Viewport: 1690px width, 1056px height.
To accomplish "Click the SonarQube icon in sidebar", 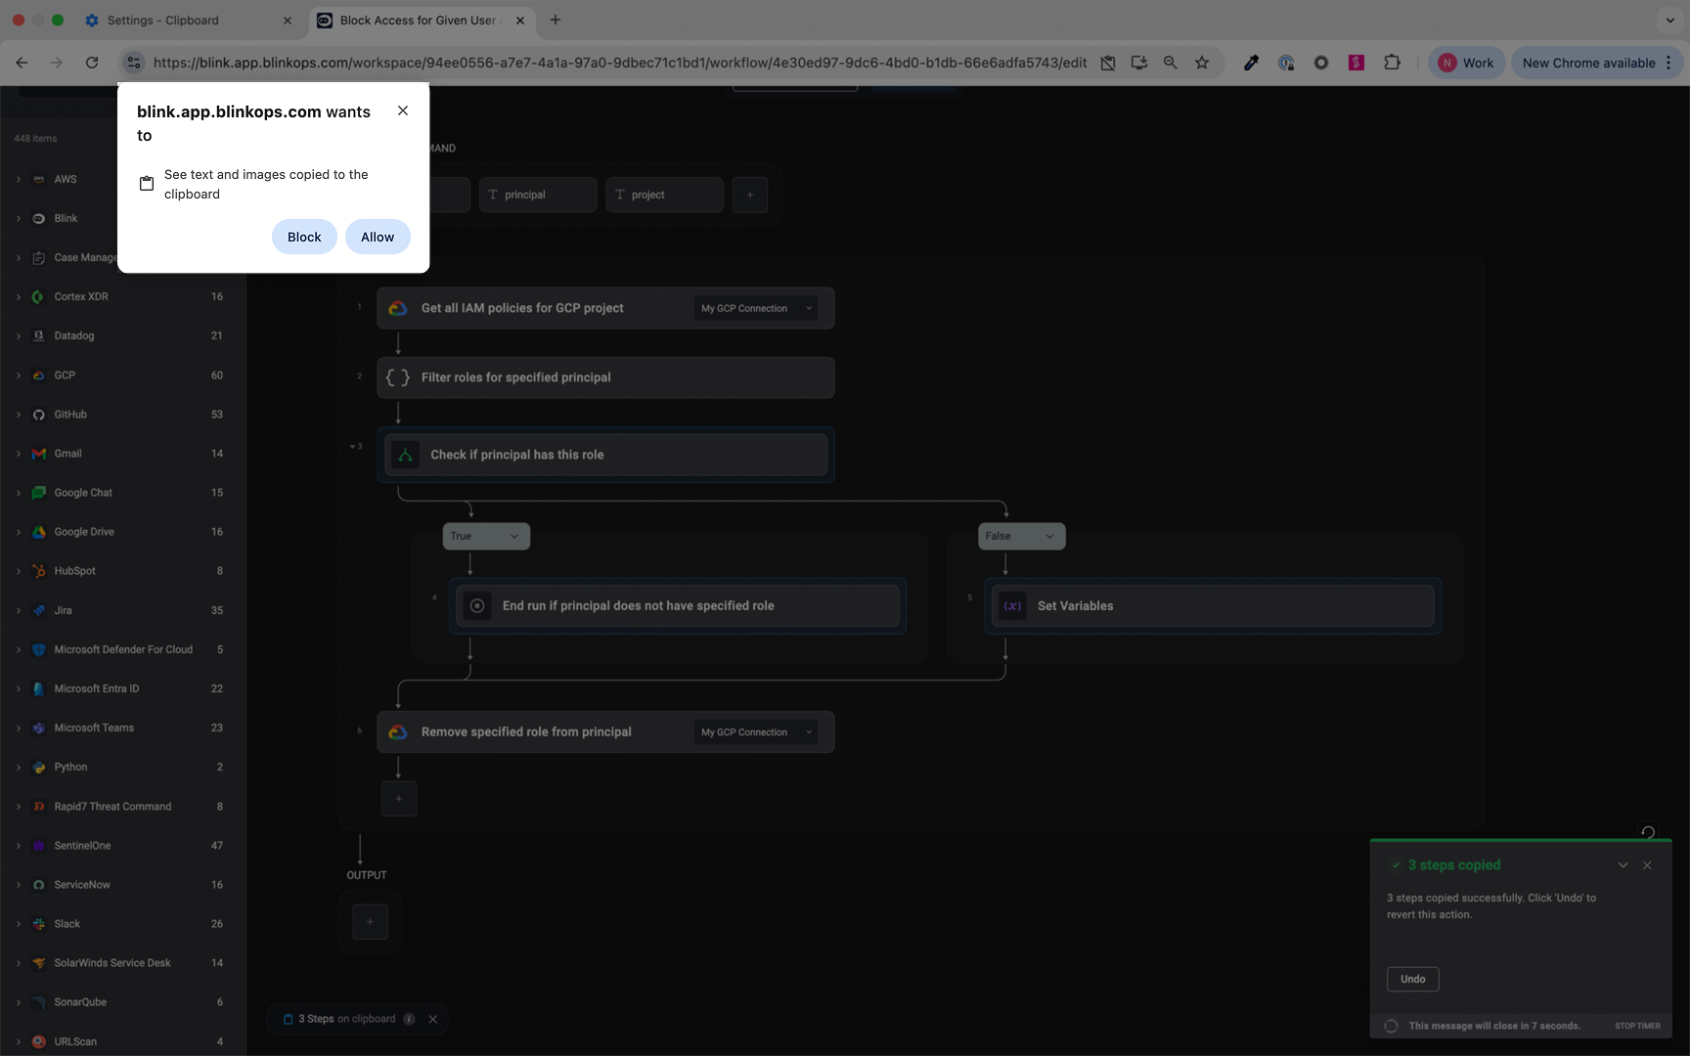I will (x=39, y=1002).
